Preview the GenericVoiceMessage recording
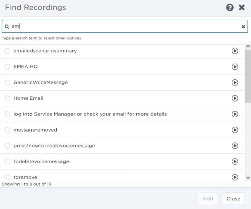251x209 pixels. [235, 83]
